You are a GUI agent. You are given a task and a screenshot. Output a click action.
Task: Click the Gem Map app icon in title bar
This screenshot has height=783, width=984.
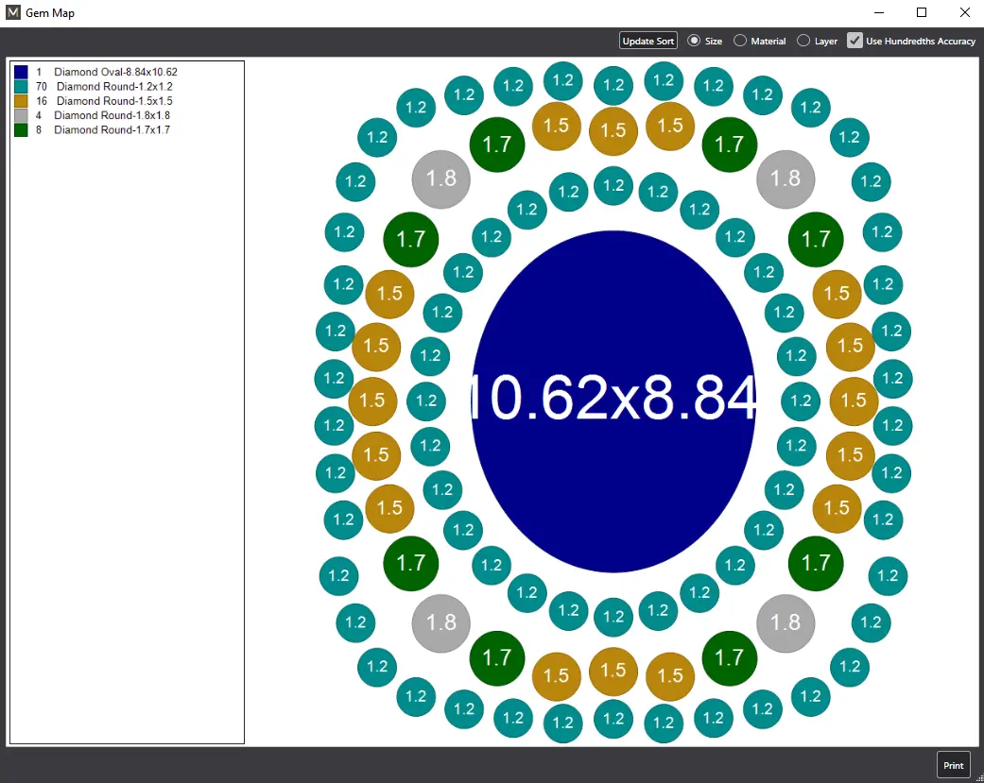tap(13, 13)
